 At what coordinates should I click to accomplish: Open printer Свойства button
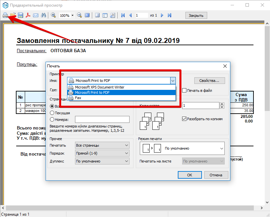point(210,81)
